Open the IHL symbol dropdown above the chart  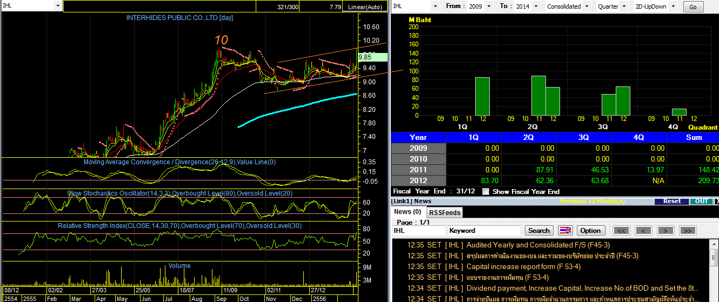tap(58, 6)
